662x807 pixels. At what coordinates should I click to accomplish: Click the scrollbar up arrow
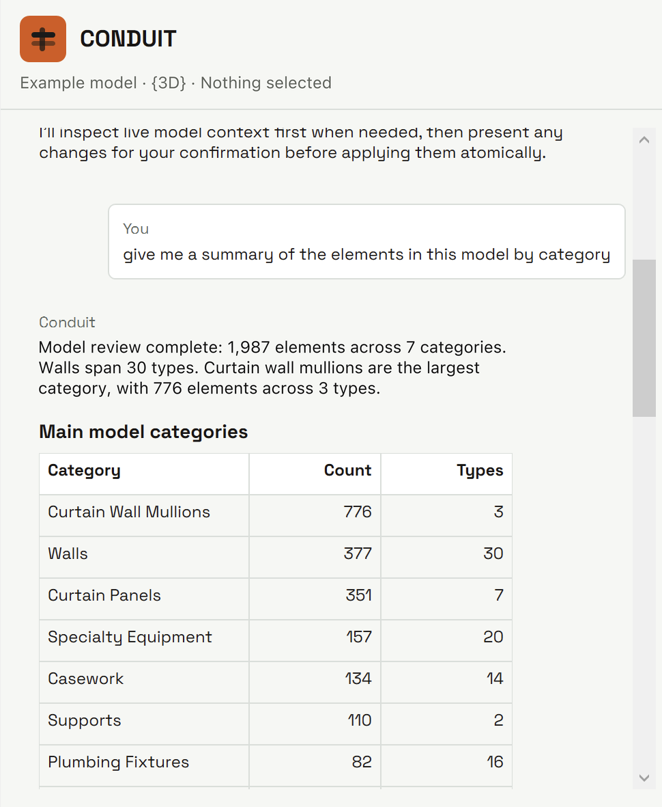(x=644, y=140)
